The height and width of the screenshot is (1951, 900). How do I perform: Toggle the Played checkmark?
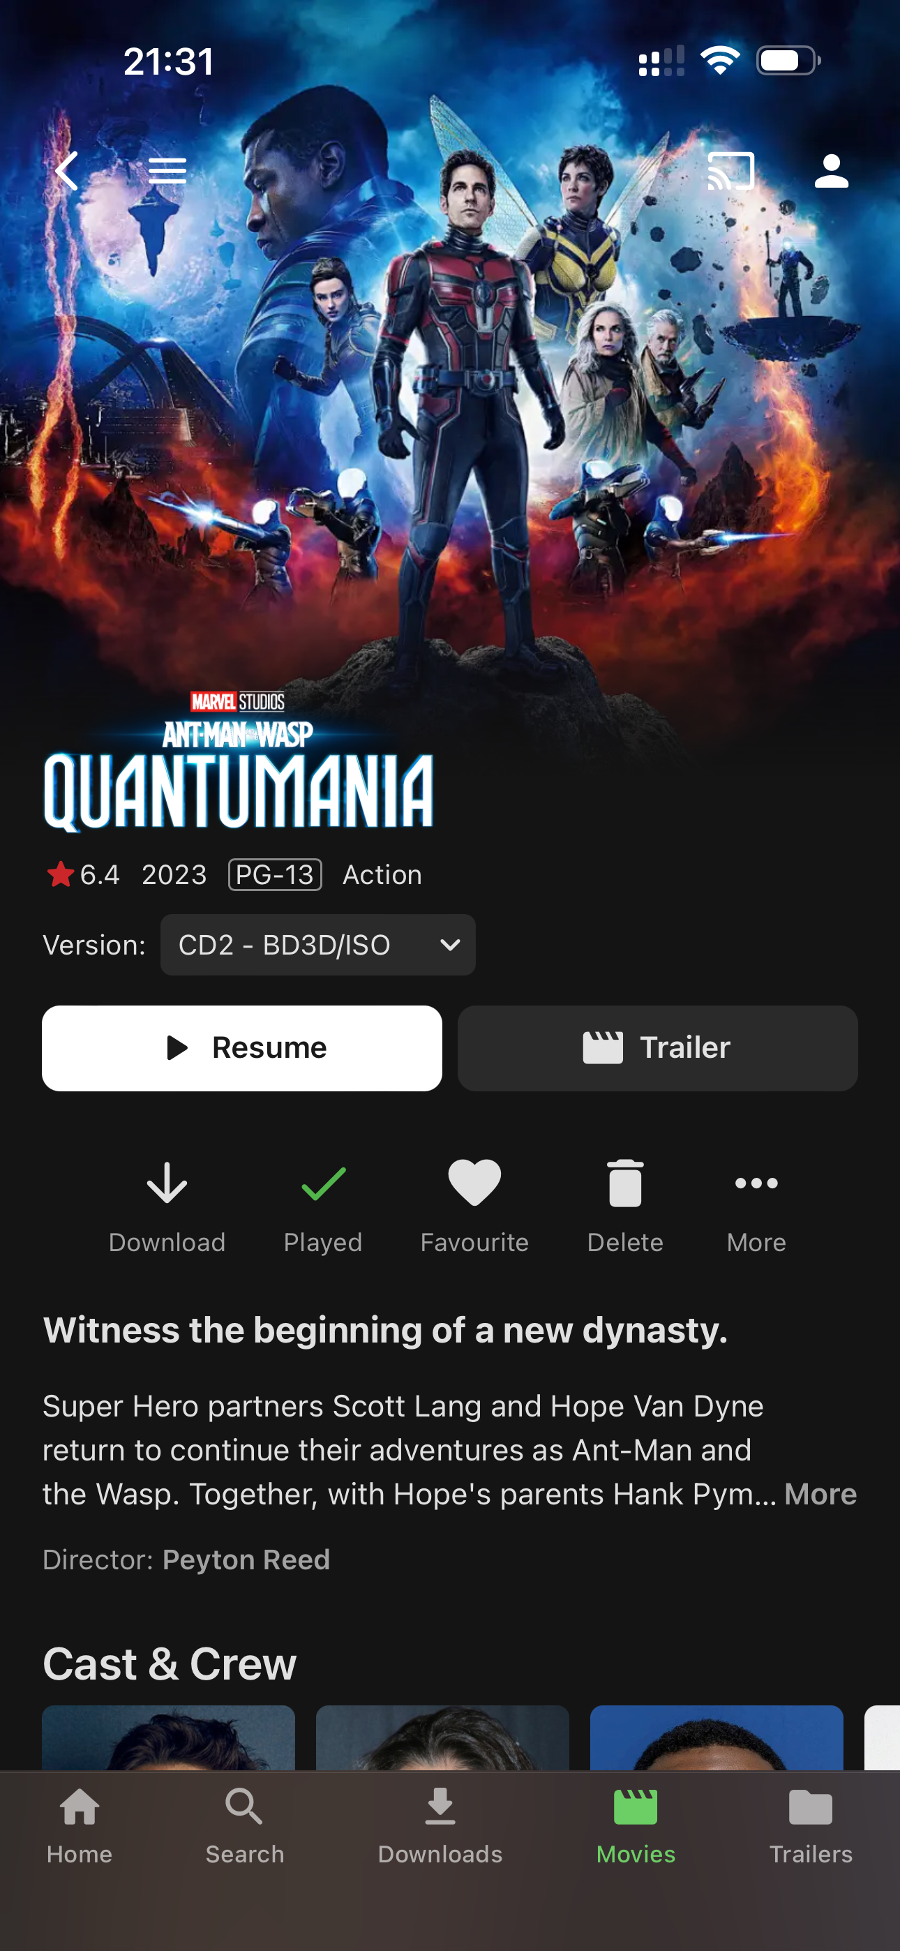click(323, 1183)
